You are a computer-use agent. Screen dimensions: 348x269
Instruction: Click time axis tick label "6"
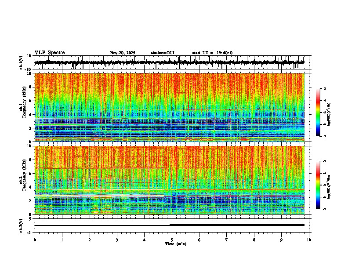pos(199,240)
